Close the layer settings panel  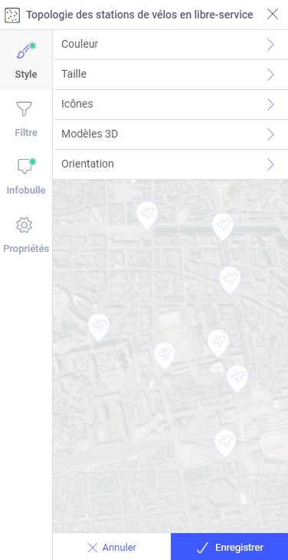click(273, 15)
